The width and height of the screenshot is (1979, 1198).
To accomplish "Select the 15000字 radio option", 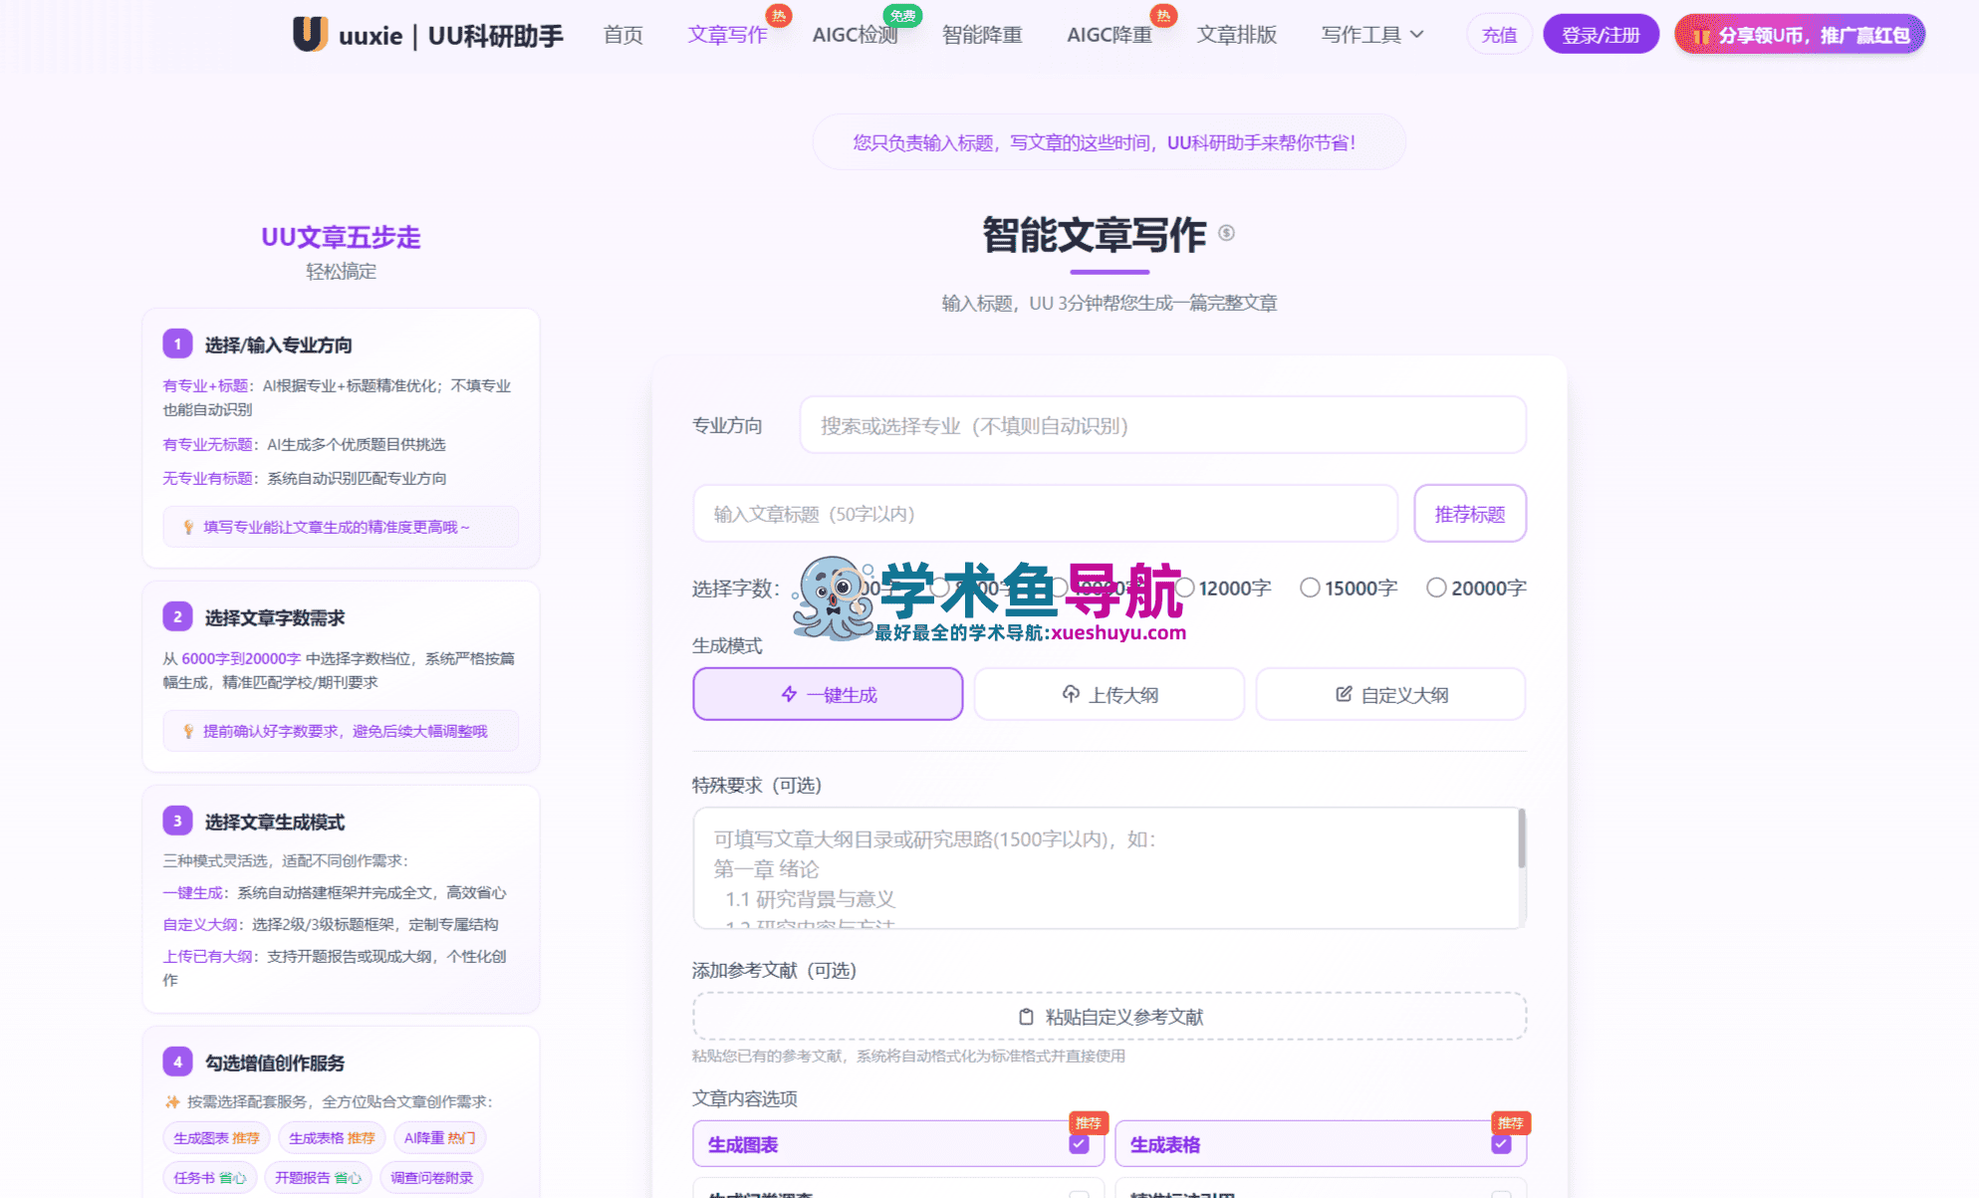I will click(1349, 588).
